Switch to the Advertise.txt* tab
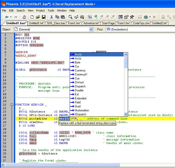175x168 pixels. (91, 23)
